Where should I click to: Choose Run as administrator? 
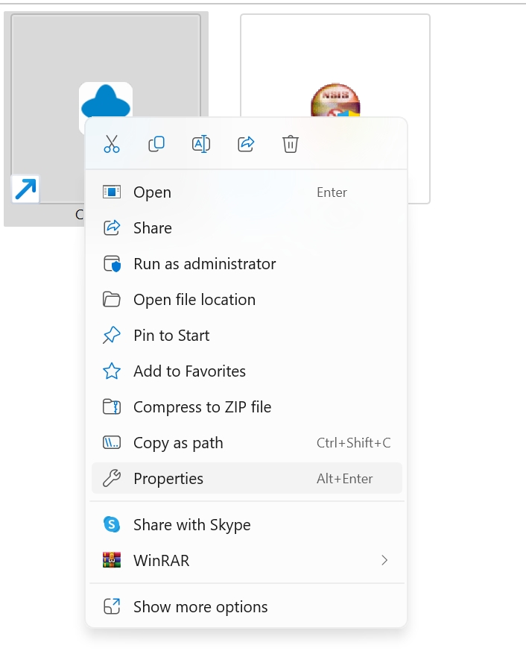coord(204,264)
